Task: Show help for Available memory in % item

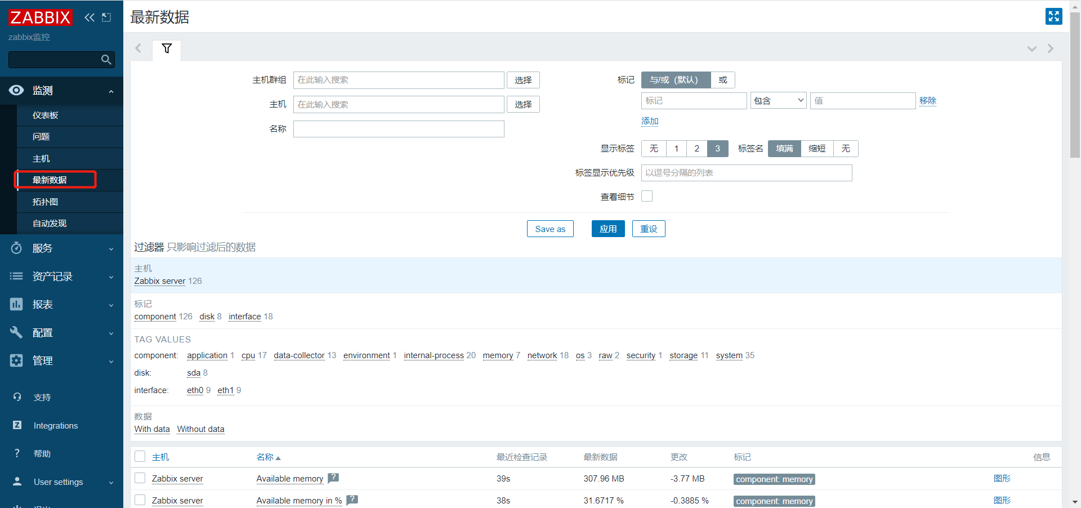Action: pyautogui.click(x=352, y=500)
